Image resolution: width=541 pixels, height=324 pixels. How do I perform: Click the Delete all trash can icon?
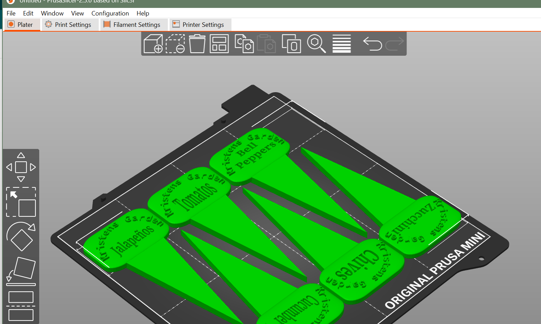197,44
